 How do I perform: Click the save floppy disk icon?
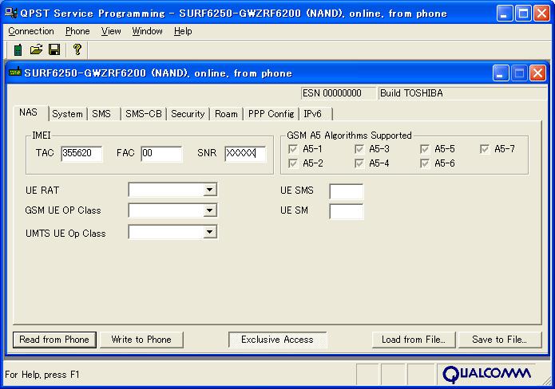(x=54, y=49)
